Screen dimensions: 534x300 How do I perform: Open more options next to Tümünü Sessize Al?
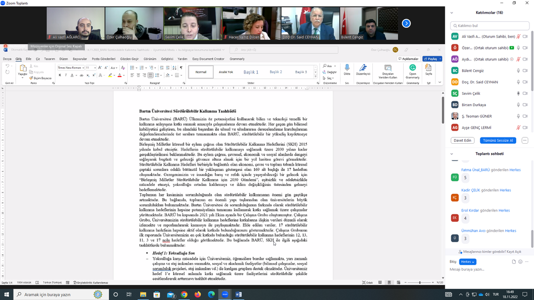click(525, 140)
